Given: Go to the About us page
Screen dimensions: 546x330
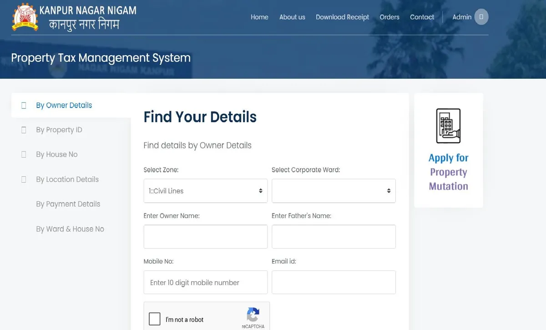Looking at the screenshot, I should click(292, 17).
